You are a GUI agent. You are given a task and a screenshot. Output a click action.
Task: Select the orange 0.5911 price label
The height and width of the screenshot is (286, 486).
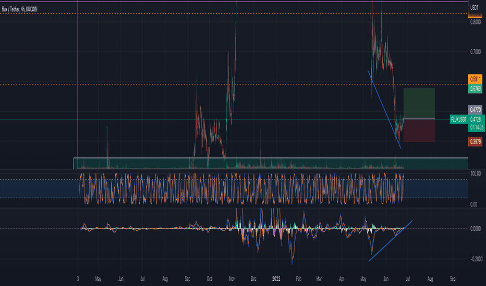[x=475, y=79]
